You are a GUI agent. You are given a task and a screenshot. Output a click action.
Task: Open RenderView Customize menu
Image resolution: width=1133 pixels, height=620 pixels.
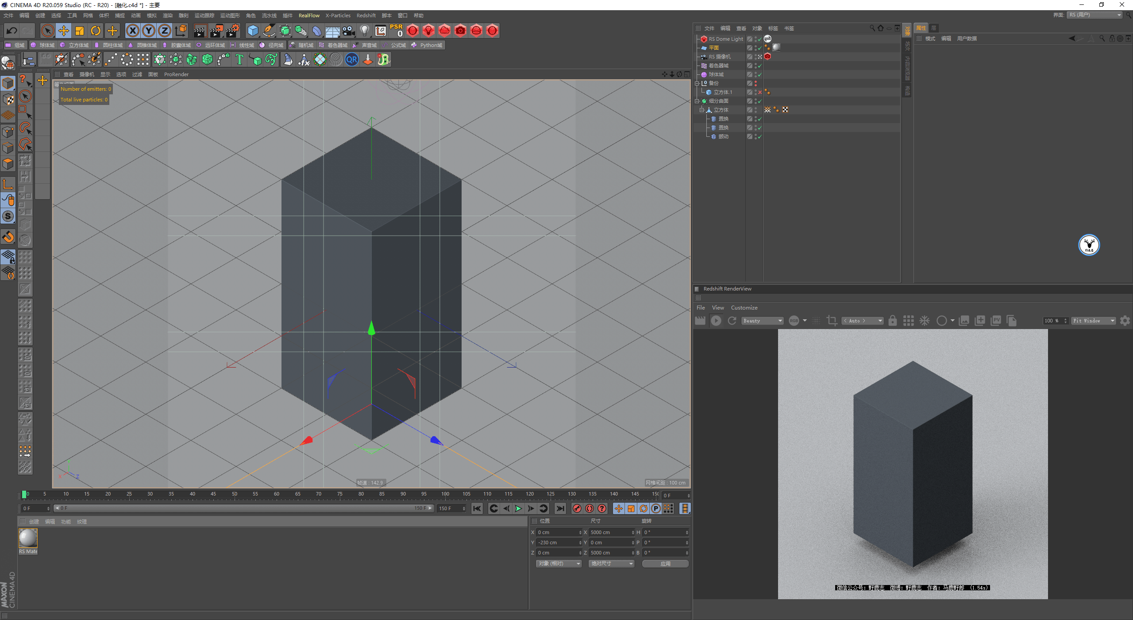pyautogui.click(x=744, y=308)
